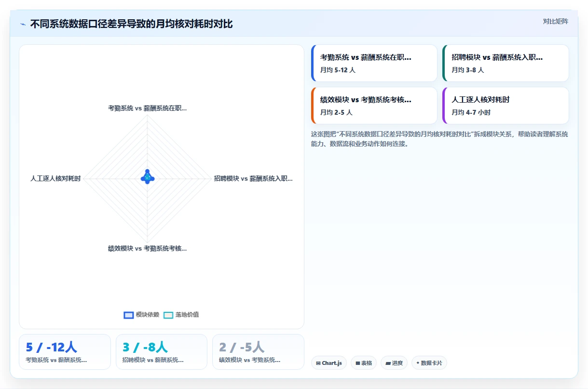This screenshot has height=389, width=588.
Task: Toggle the 落地价值 legend swatch
Action: [168, 315]
